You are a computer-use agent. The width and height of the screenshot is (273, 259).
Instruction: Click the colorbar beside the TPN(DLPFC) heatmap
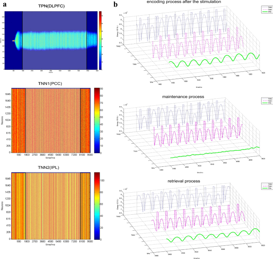(x=100, y=40)
